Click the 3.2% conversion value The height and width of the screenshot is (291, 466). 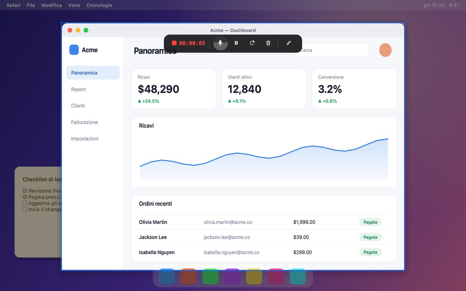tap(330, 89)
